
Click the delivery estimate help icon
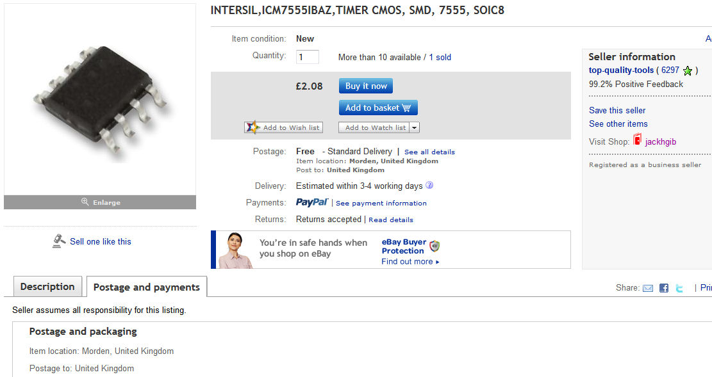(429, 186)
